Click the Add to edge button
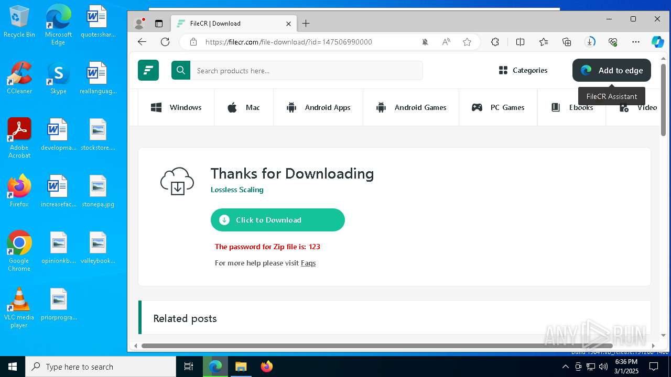The width and height of the screenshot is (671, 377). [612, 70]
